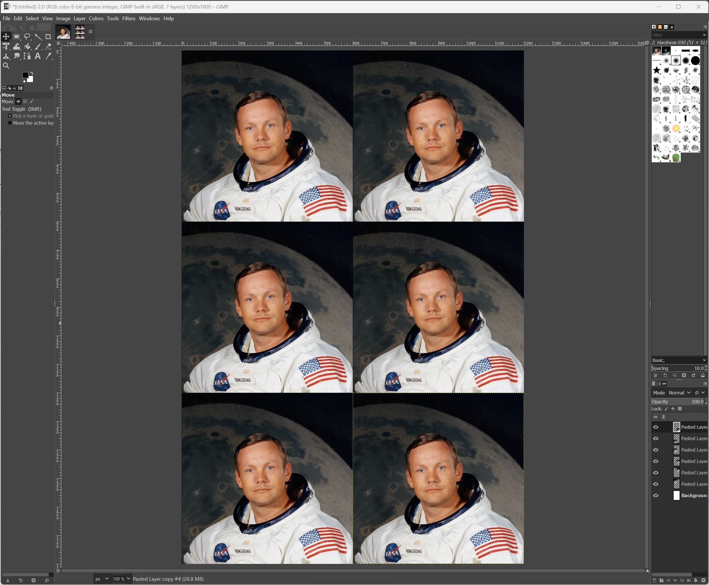This screenshot has width=709, height=585.
Task: Open the layer Mode Normal dropdown
Action: 672,393
